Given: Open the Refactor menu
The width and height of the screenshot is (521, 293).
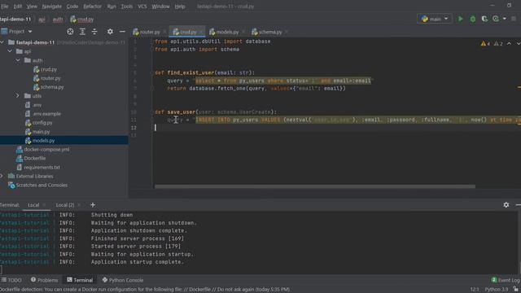Looking at the screenshot, I should click(92, 7).
